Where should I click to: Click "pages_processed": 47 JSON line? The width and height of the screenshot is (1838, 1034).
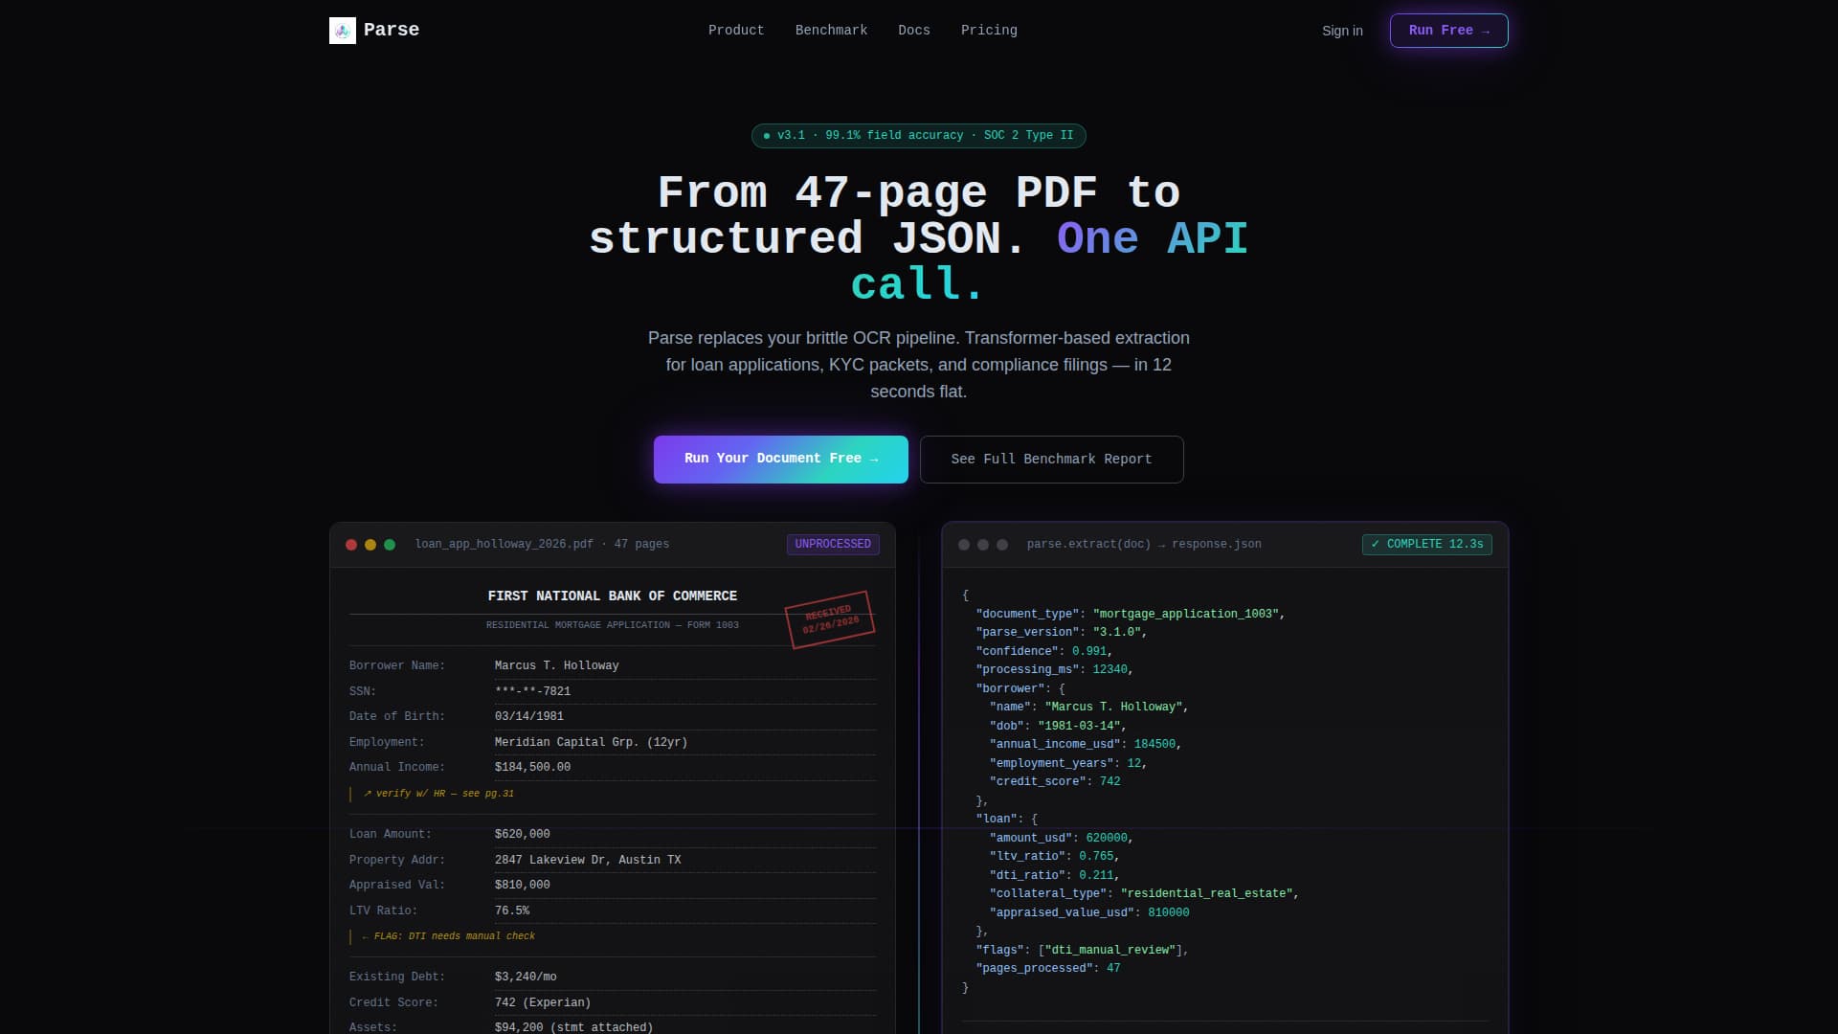coord(1048,969)
